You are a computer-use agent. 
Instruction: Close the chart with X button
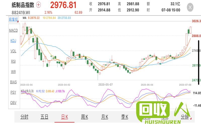pos(190,7)
